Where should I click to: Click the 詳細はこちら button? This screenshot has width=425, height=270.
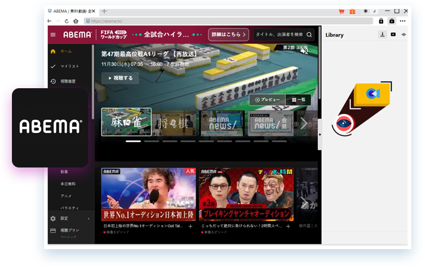coord(228,35)
